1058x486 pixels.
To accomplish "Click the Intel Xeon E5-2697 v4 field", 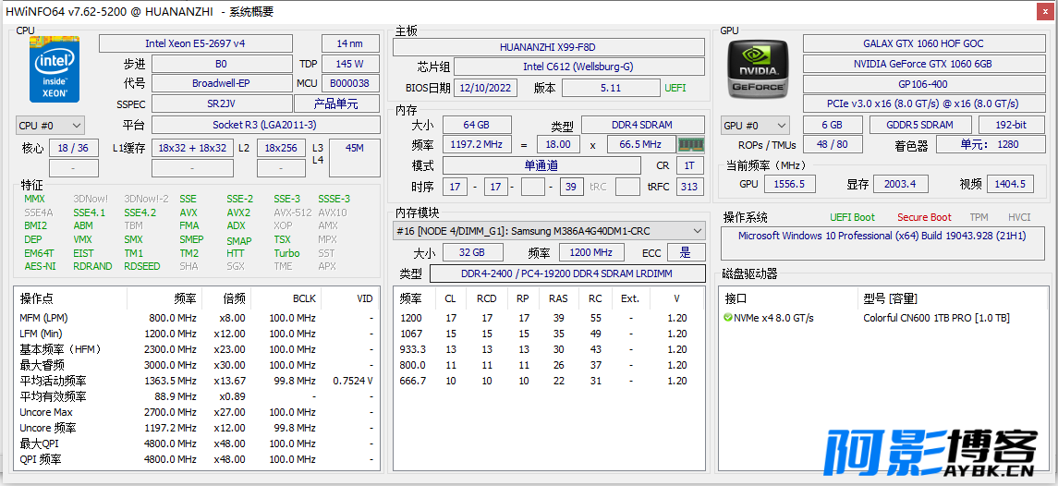I will [196, 43].
